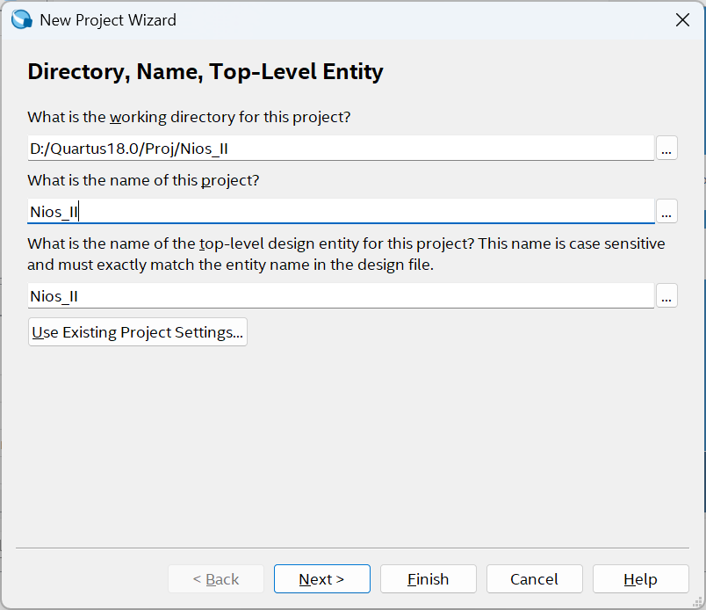
Task: Click the disabled Back button
Action: click(216, 579)
